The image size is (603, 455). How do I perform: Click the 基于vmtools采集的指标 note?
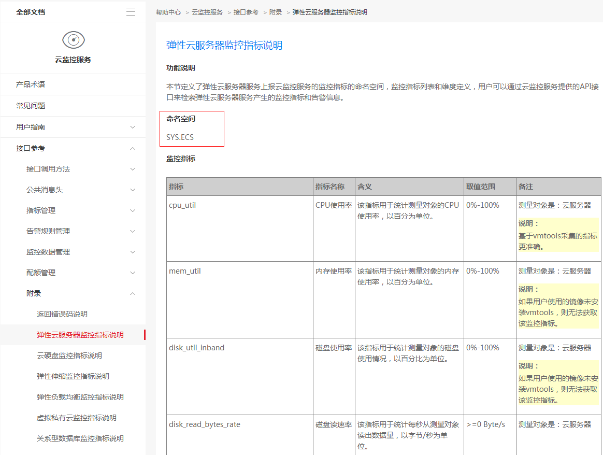pos(558,236)
